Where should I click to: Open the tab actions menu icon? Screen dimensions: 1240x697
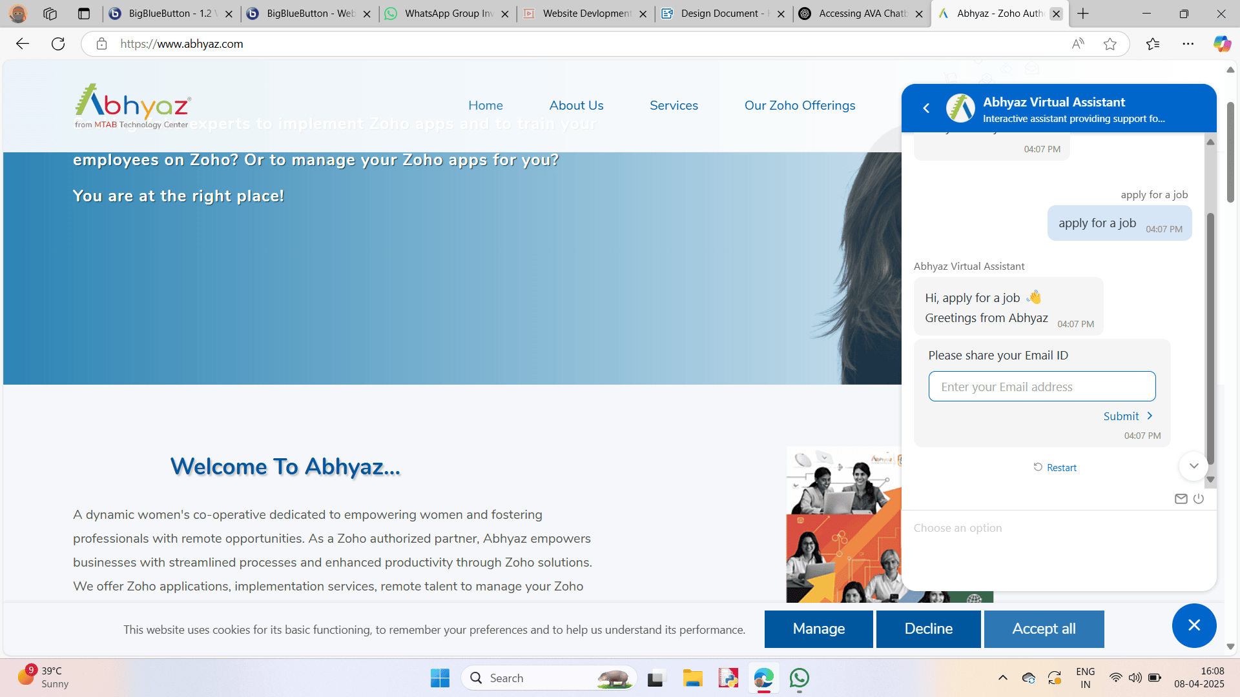84,14
